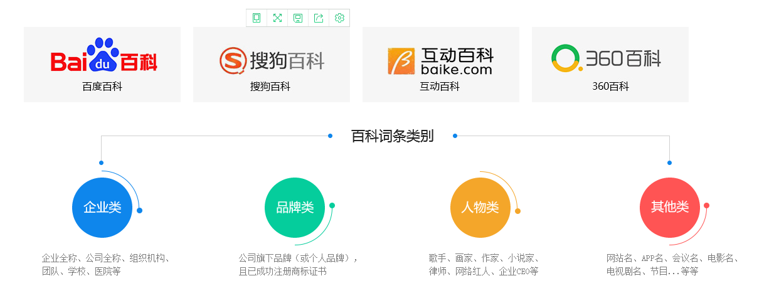This screenshot has width=774, height=293.
Task: Click the 品牌类 description about 商标证书
Action: click(x=298, y=265)
